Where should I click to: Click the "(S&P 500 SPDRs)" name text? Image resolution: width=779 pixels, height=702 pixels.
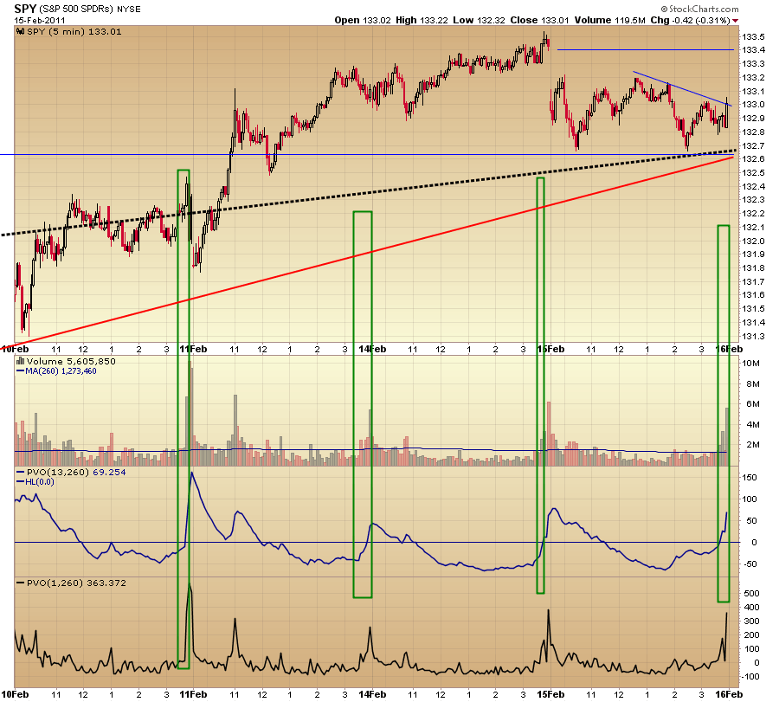75,9
